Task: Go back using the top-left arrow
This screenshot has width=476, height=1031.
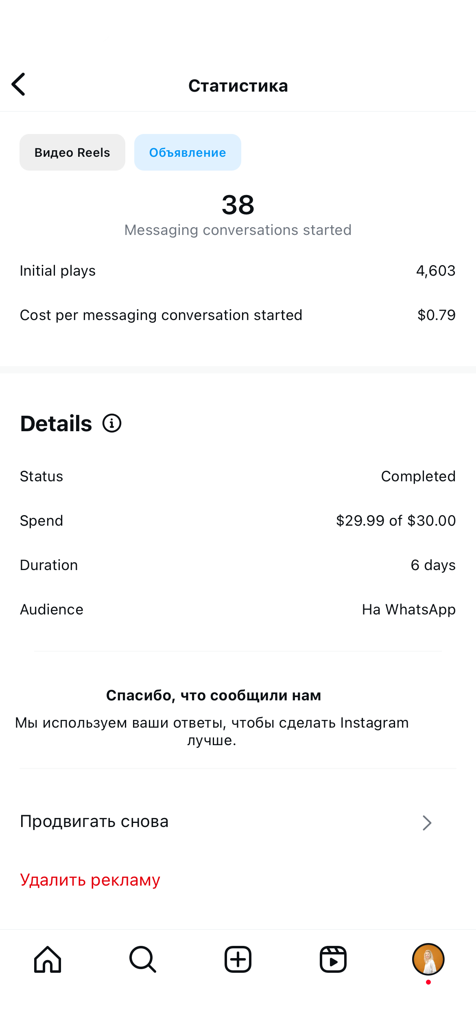Action: [19, 84]
